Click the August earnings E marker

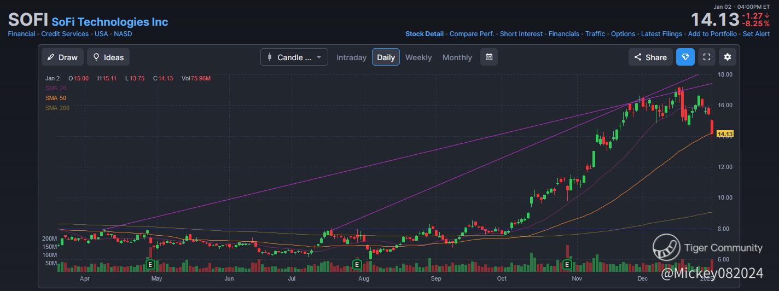[357, 265]
